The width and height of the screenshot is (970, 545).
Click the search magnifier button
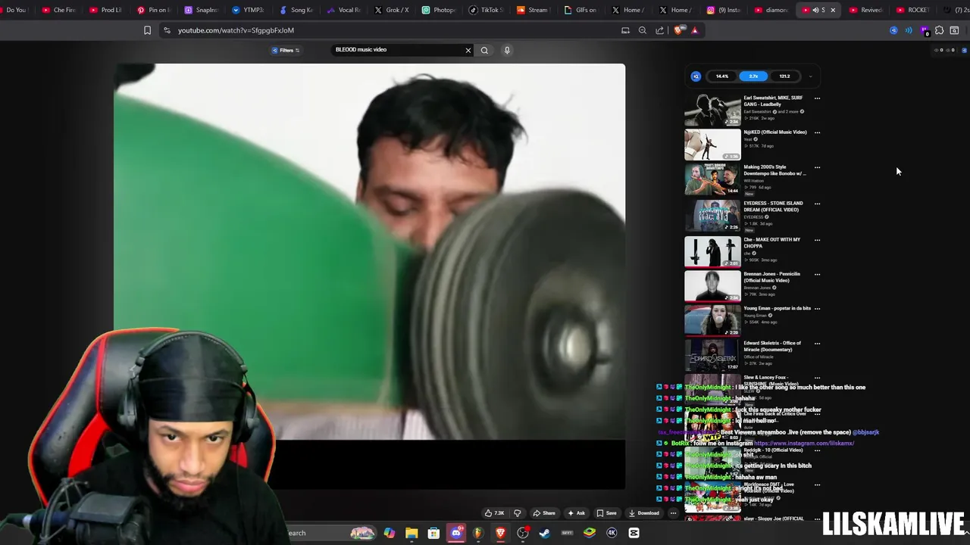(x=484, y=50)
